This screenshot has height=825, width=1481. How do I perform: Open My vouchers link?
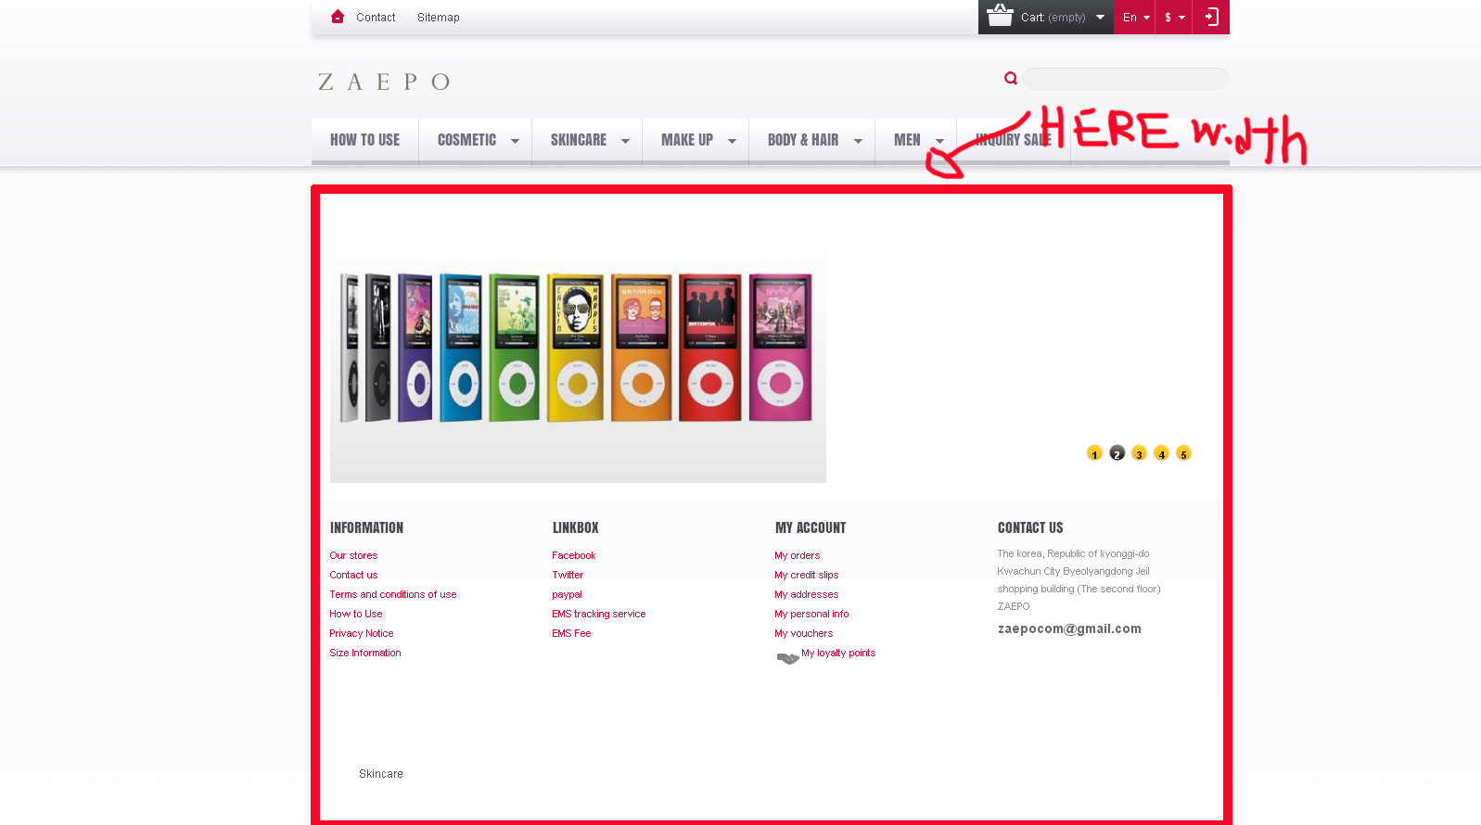[804, 633]
